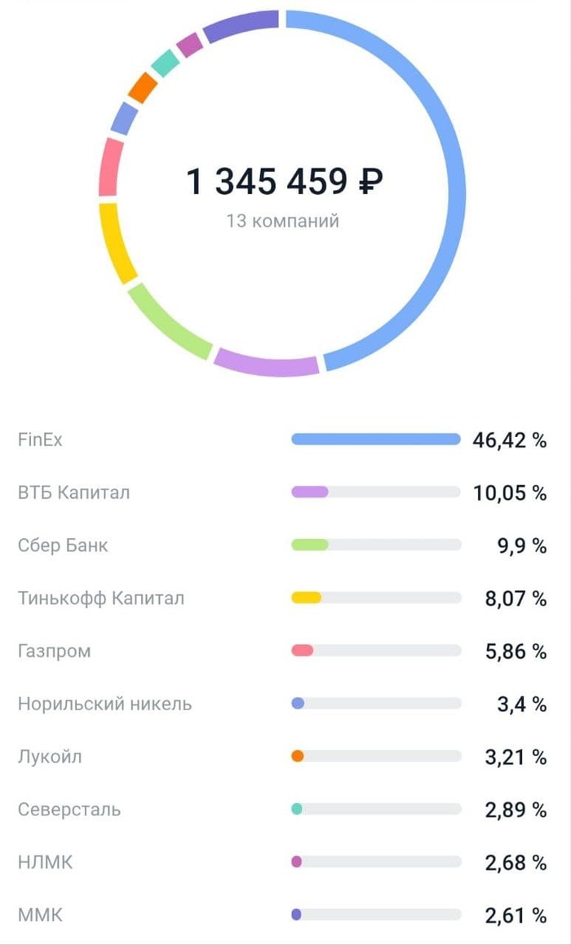Click the Газпром 5,86 % percentage

(516, 651)
